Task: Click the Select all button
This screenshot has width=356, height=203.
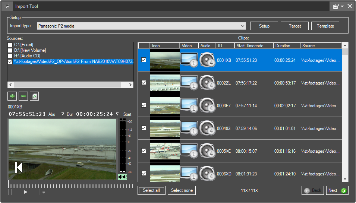Action: 151,190
